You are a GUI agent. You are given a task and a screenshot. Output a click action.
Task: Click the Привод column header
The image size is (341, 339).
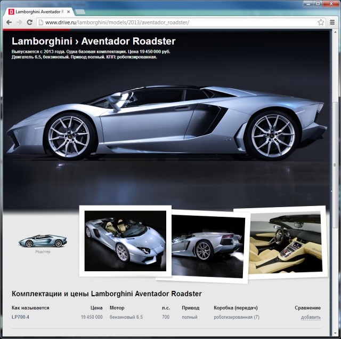coord(191,308)
